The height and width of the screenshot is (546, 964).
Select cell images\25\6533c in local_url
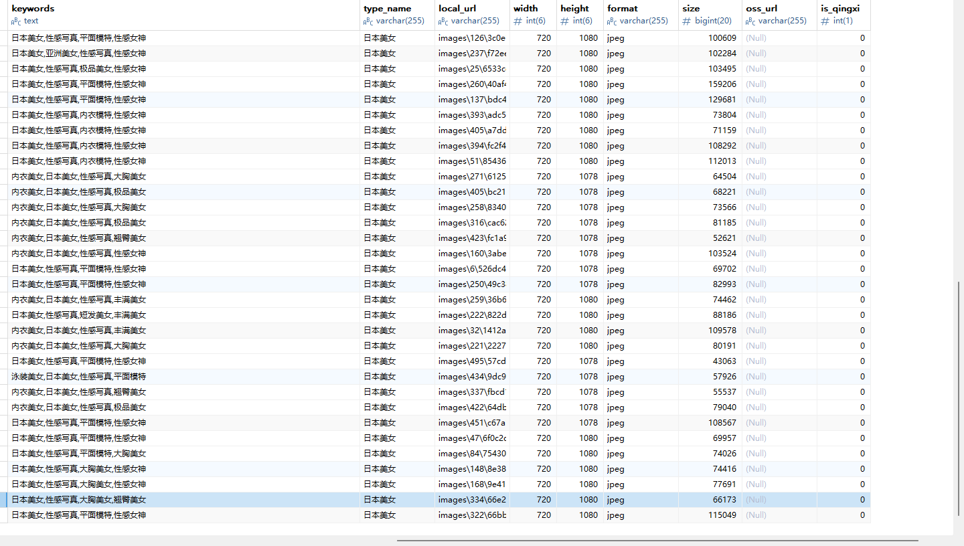(x=473, y=69)
